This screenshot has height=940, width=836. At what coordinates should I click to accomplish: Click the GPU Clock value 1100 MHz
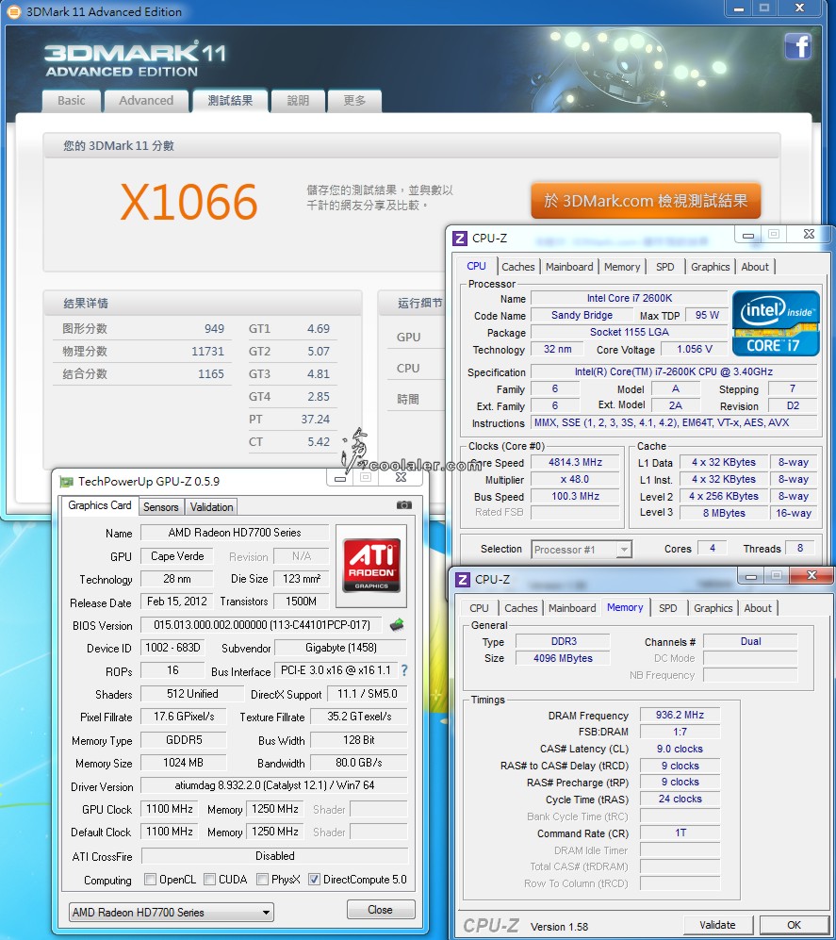tap(170, 809)
